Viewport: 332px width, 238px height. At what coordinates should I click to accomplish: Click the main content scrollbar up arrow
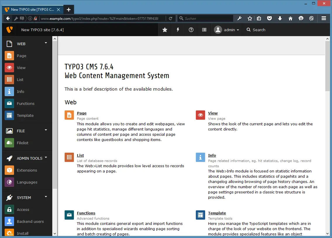point(327,39)
